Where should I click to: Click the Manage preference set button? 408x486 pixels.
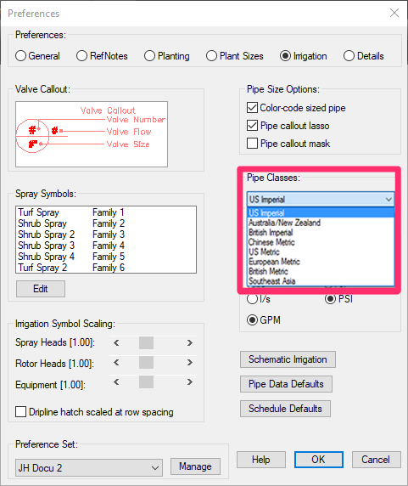[195, 466]
